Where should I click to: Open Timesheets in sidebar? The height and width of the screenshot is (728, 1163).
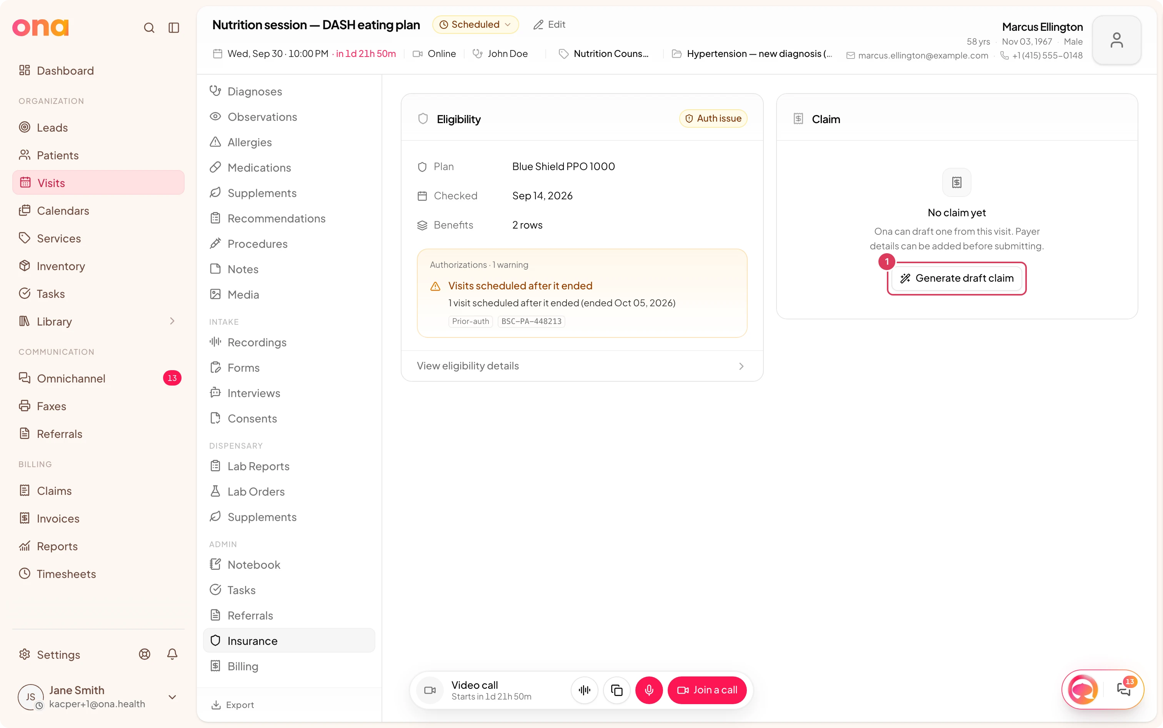98,574
